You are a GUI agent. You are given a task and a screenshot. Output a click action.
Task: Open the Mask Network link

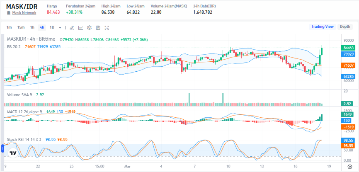tap(24, 13)
